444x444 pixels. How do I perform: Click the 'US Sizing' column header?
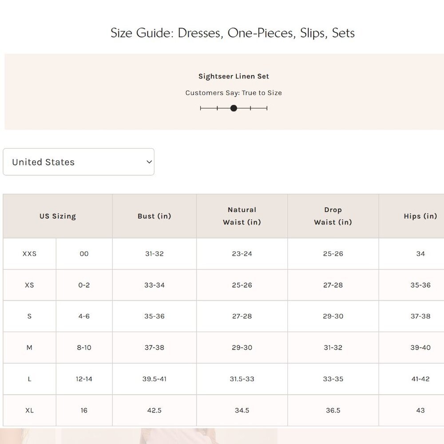[x=58, y=216]
